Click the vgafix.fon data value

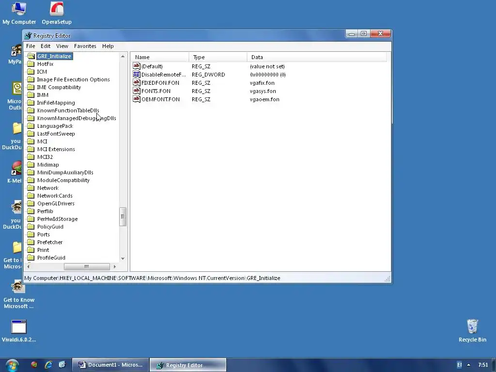tap(262, 83)
